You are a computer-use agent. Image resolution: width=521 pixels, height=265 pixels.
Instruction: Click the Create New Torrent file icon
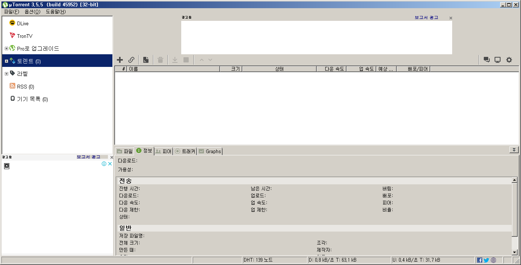(x=146, y=60)
